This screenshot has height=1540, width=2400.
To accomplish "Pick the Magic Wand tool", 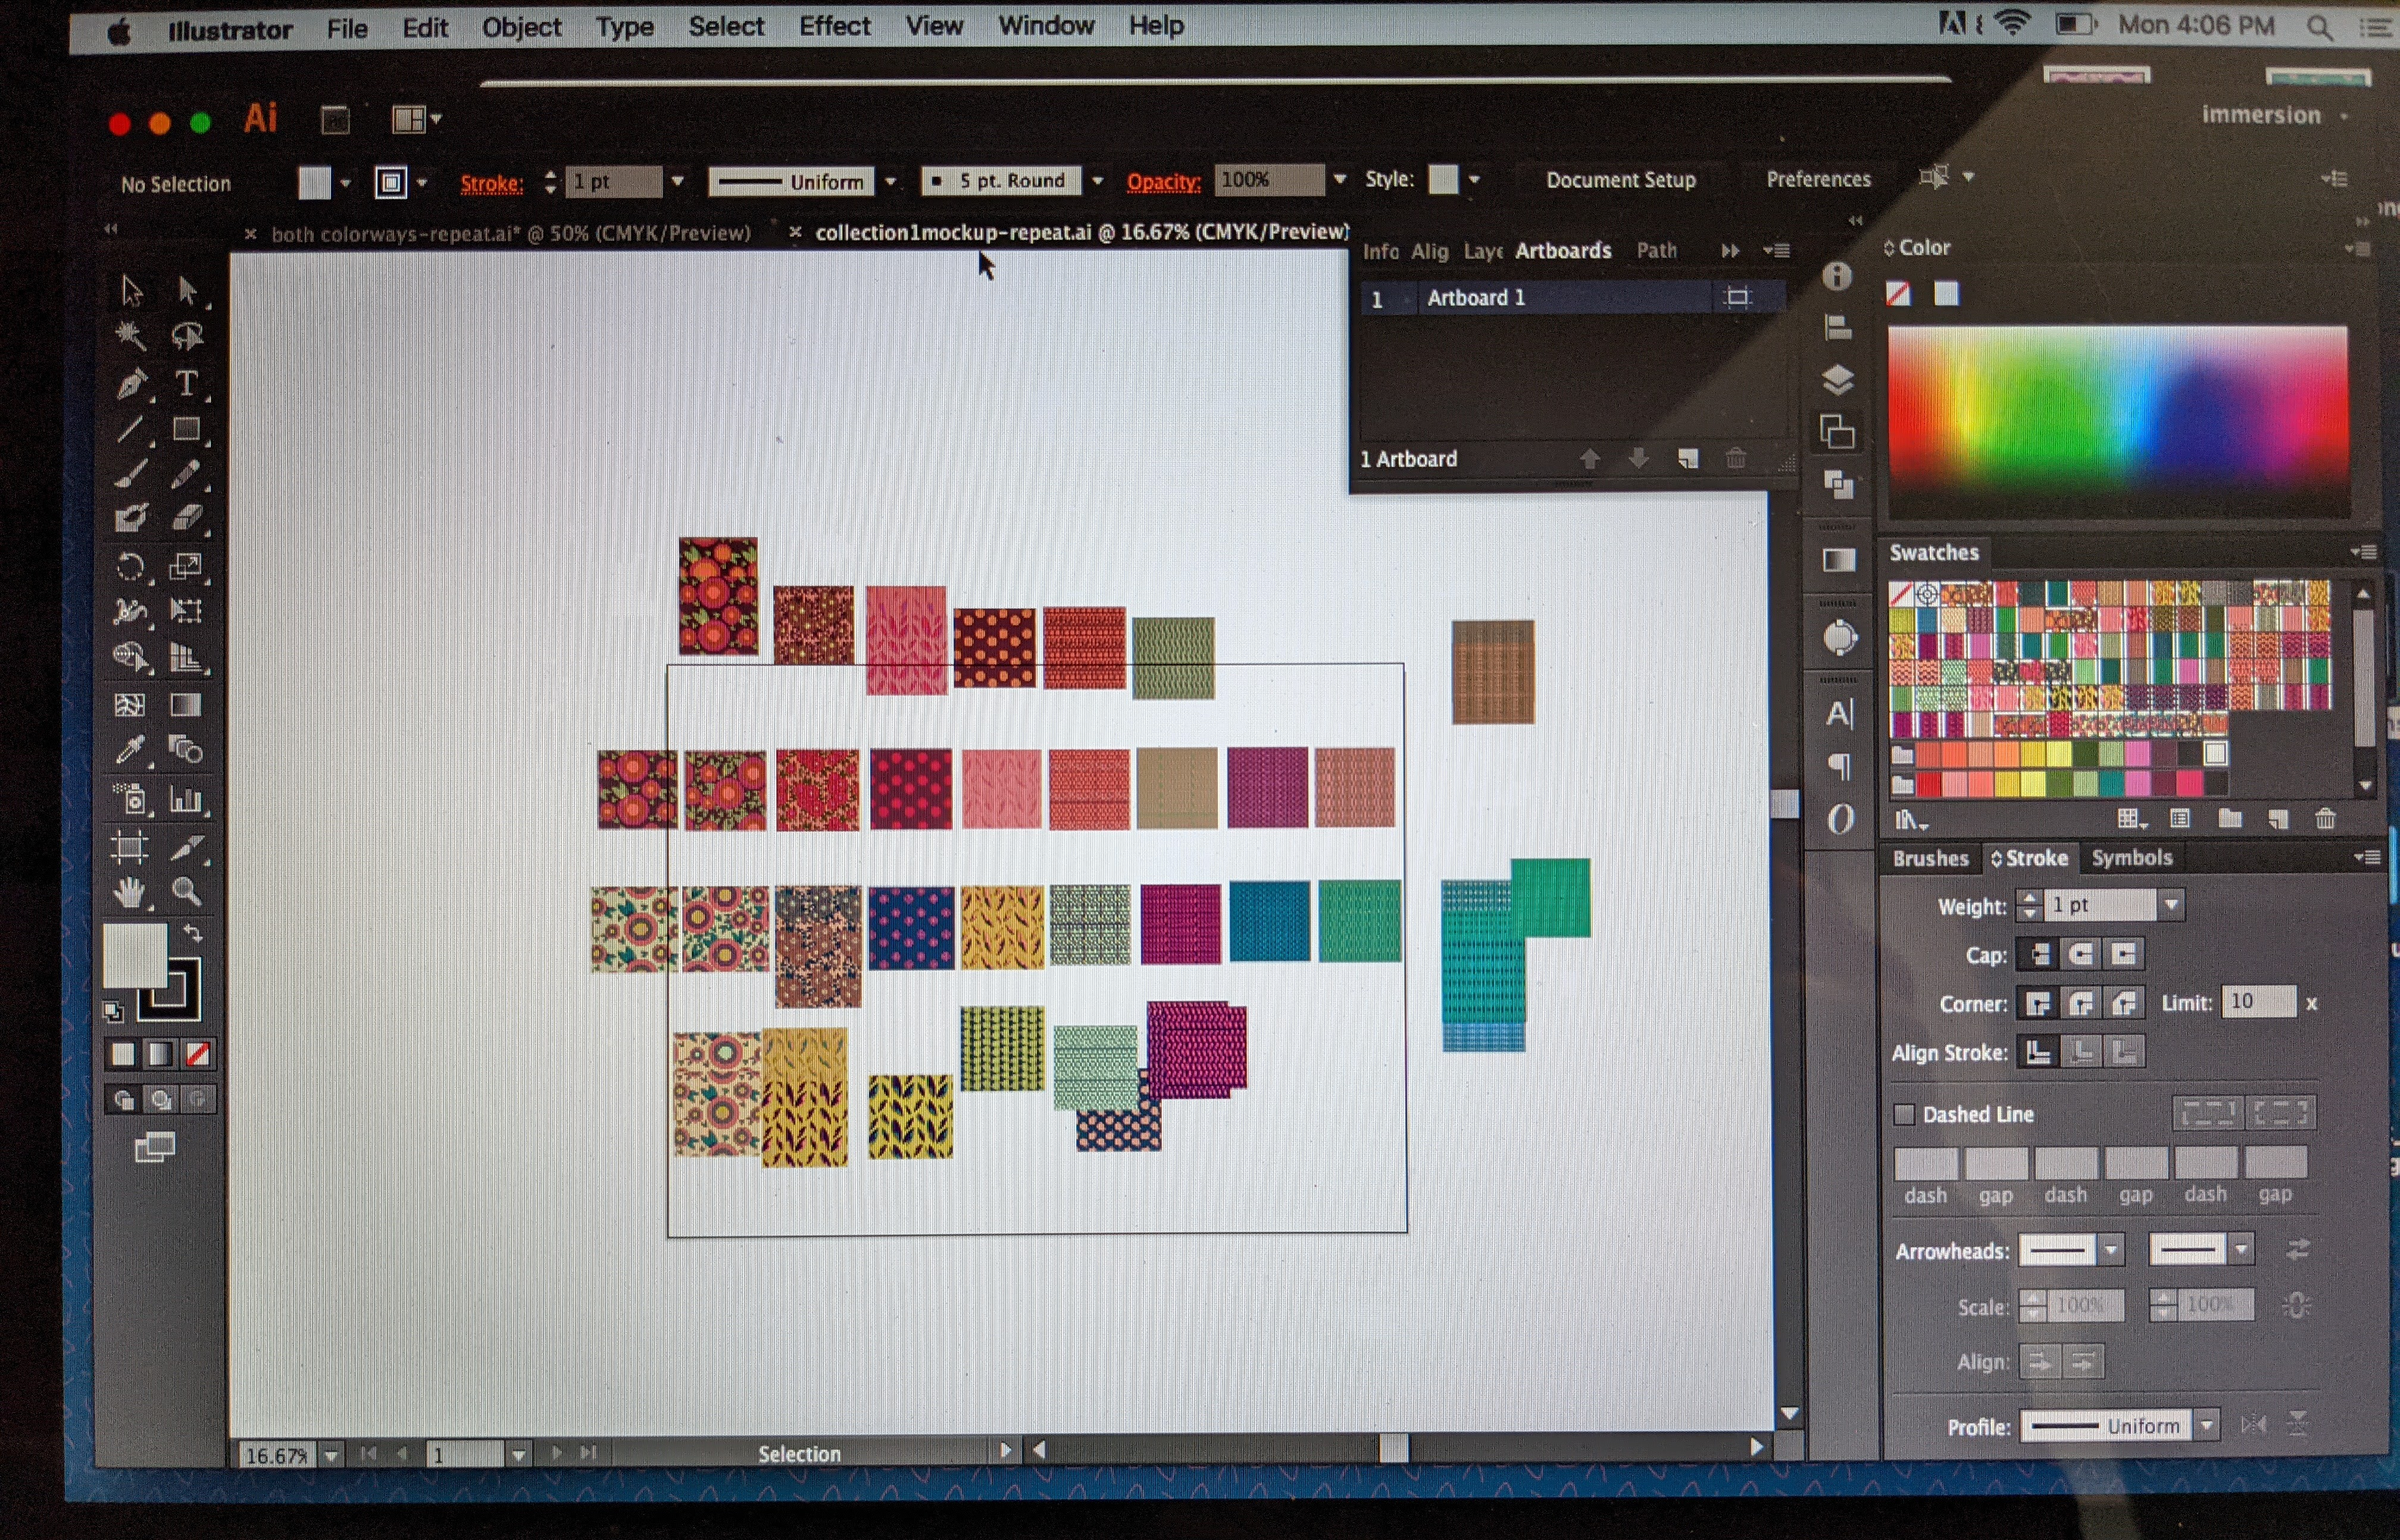I will click(x=131, y=336).
